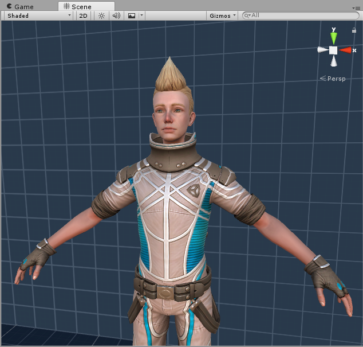Open the Gizmos dropdown menu

(x=222, y=16)
